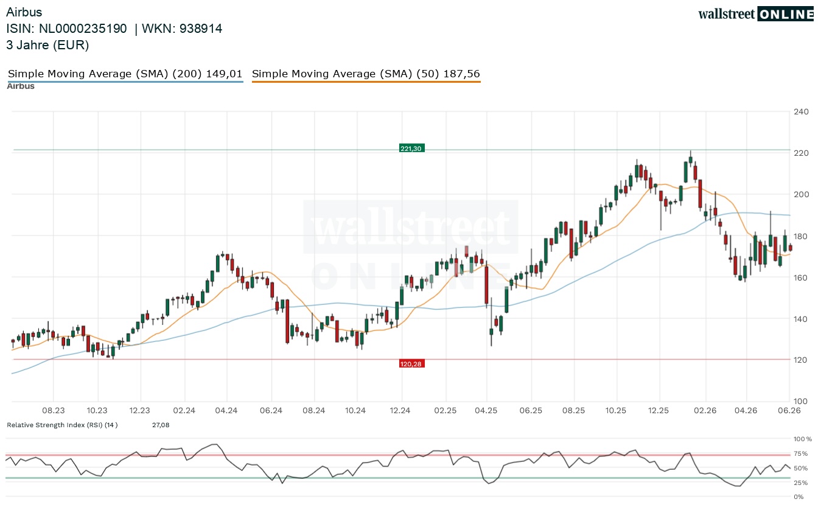Click the 240 price axis label
Image resolution: width=821 pixels, height=513 pixels.
tap(801, 112)
